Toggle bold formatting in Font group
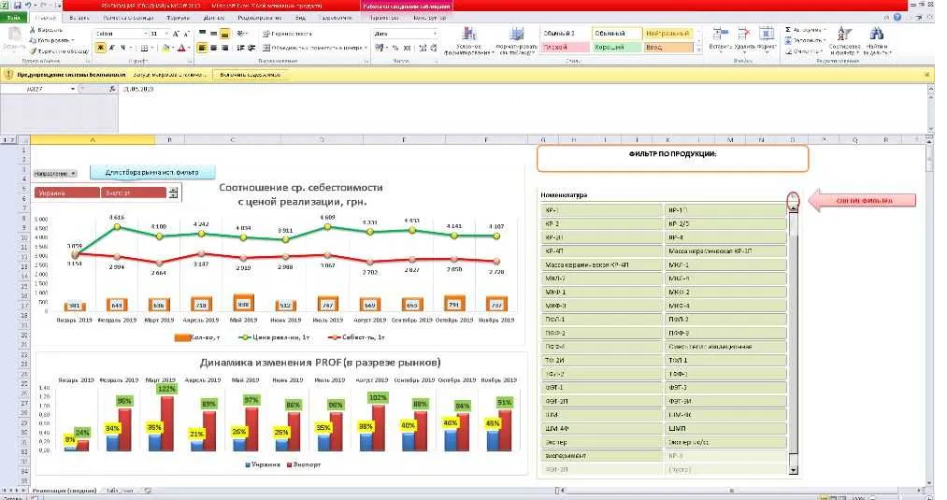The height and width of the screenshot is (500, 947). pyautogui.click(x=101, y=48)
